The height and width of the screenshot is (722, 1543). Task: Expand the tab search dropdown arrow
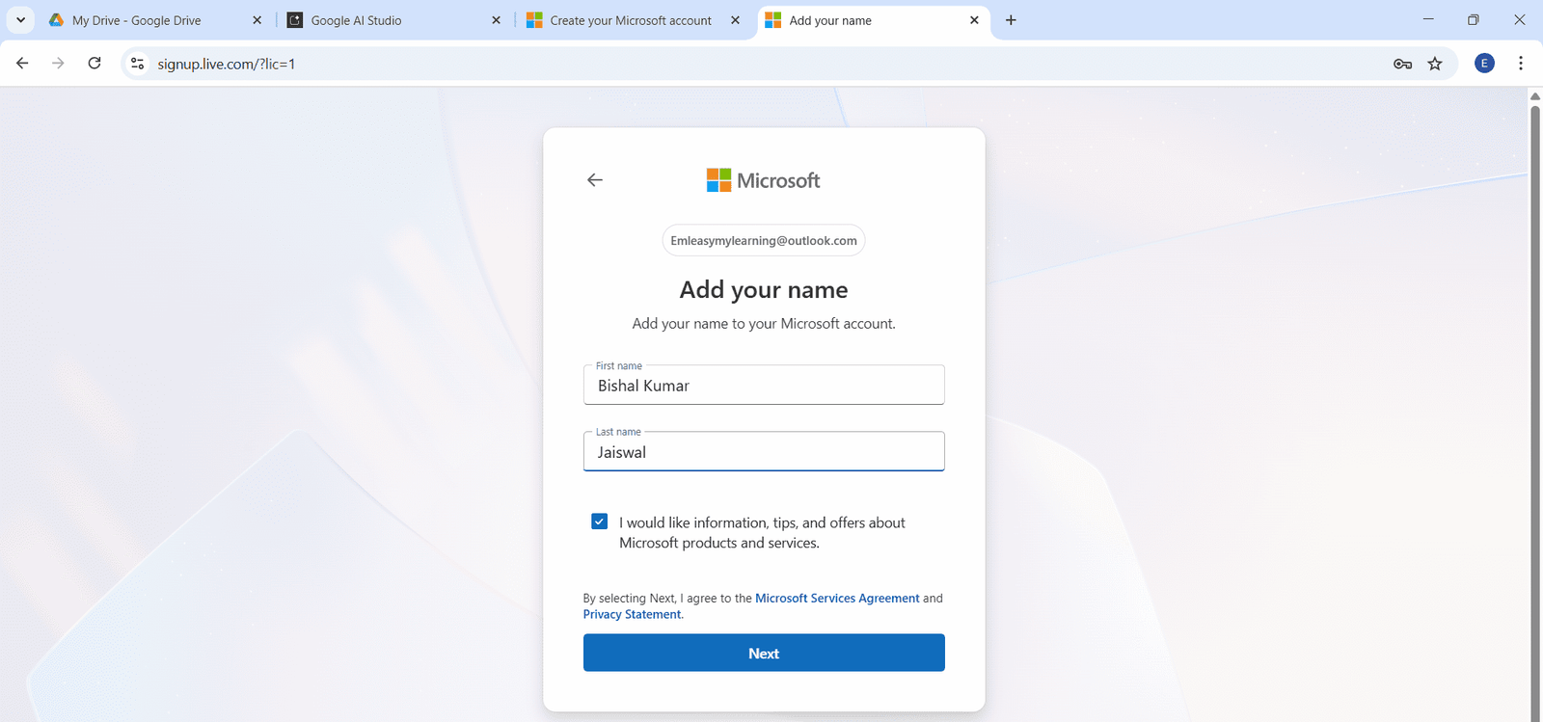20,20
